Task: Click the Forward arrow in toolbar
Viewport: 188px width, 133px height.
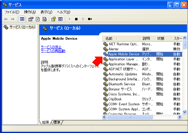Action: 13,19
